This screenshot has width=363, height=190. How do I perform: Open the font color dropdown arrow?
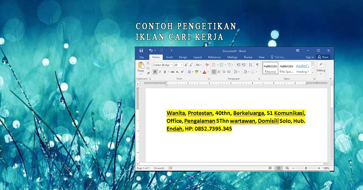(x=208, y=72)
